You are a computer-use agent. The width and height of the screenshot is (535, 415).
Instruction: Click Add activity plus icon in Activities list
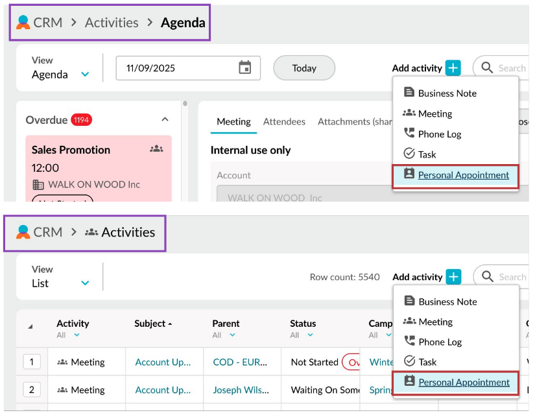click(454, 277)
